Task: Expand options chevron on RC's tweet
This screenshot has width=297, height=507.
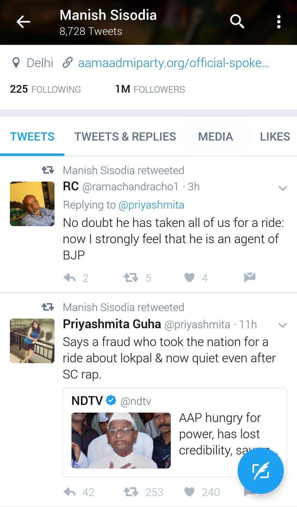Action: [x=282, y=188]
